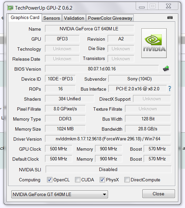Click the GPU field showing 0FD3
The height and width of the screenshot is (208, 185).
(x=62, y=39)
